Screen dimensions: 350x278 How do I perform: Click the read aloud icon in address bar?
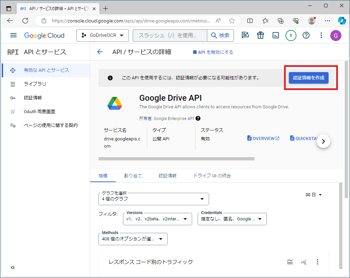[x=218, y=21]
